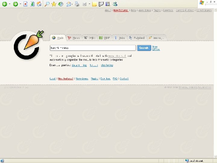
Task: Open bottom New features! link
Action: (x=66, y=78)
